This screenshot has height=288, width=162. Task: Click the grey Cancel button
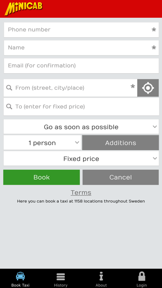click(121, 177)
